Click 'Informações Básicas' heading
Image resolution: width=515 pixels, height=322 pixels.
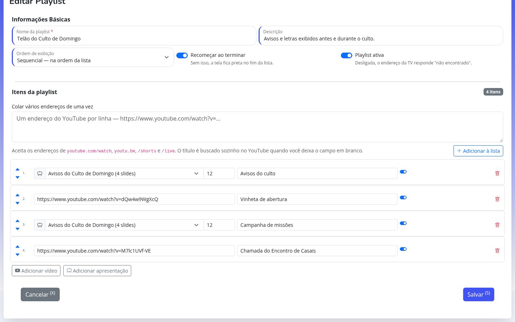(x=41, y=19)
